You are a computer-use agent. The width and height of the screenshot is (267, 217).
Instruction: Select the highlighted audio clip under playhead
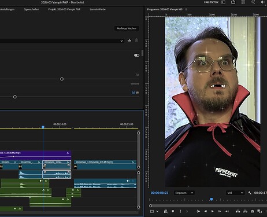click(57, 175)
